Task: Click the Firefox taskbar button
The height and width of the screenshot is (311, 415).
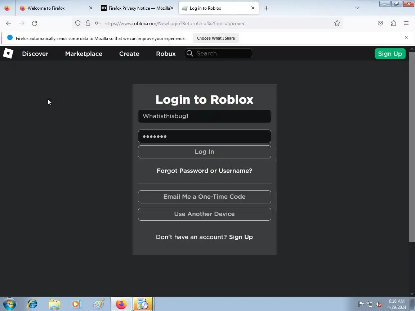Action: 121,304
